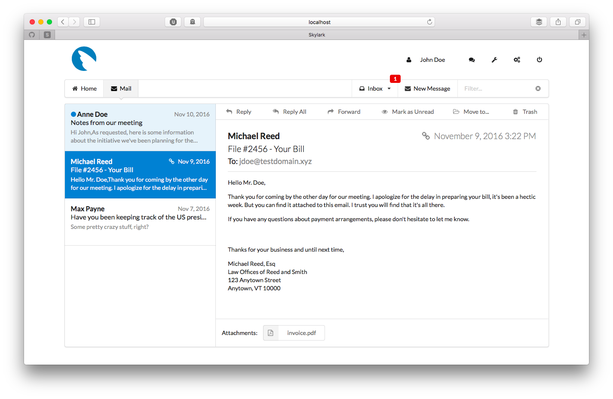
Task: Click the stacked layers extension icon
Action: [x=539, y=22]
